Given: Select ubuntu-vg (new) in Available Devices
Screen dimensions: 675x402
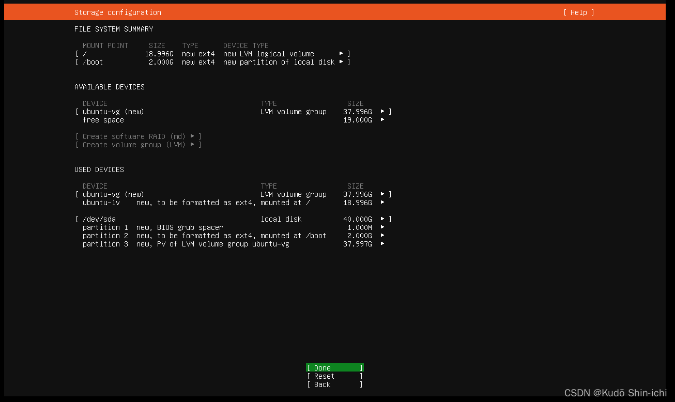Looking at the screenshot, I should (234, 112).
